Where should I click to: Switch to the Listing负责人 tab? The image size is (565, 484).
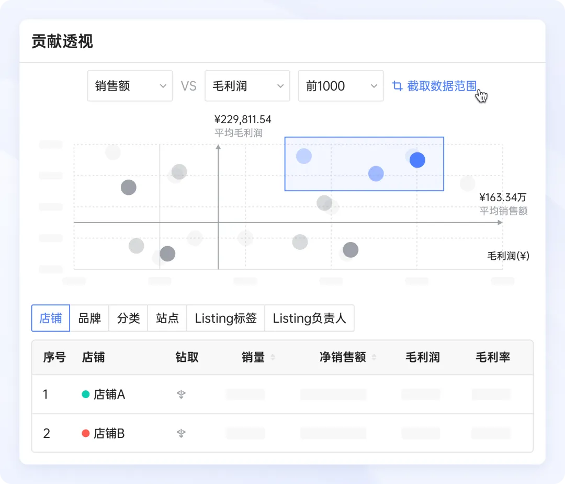click(x=309, y=318)
